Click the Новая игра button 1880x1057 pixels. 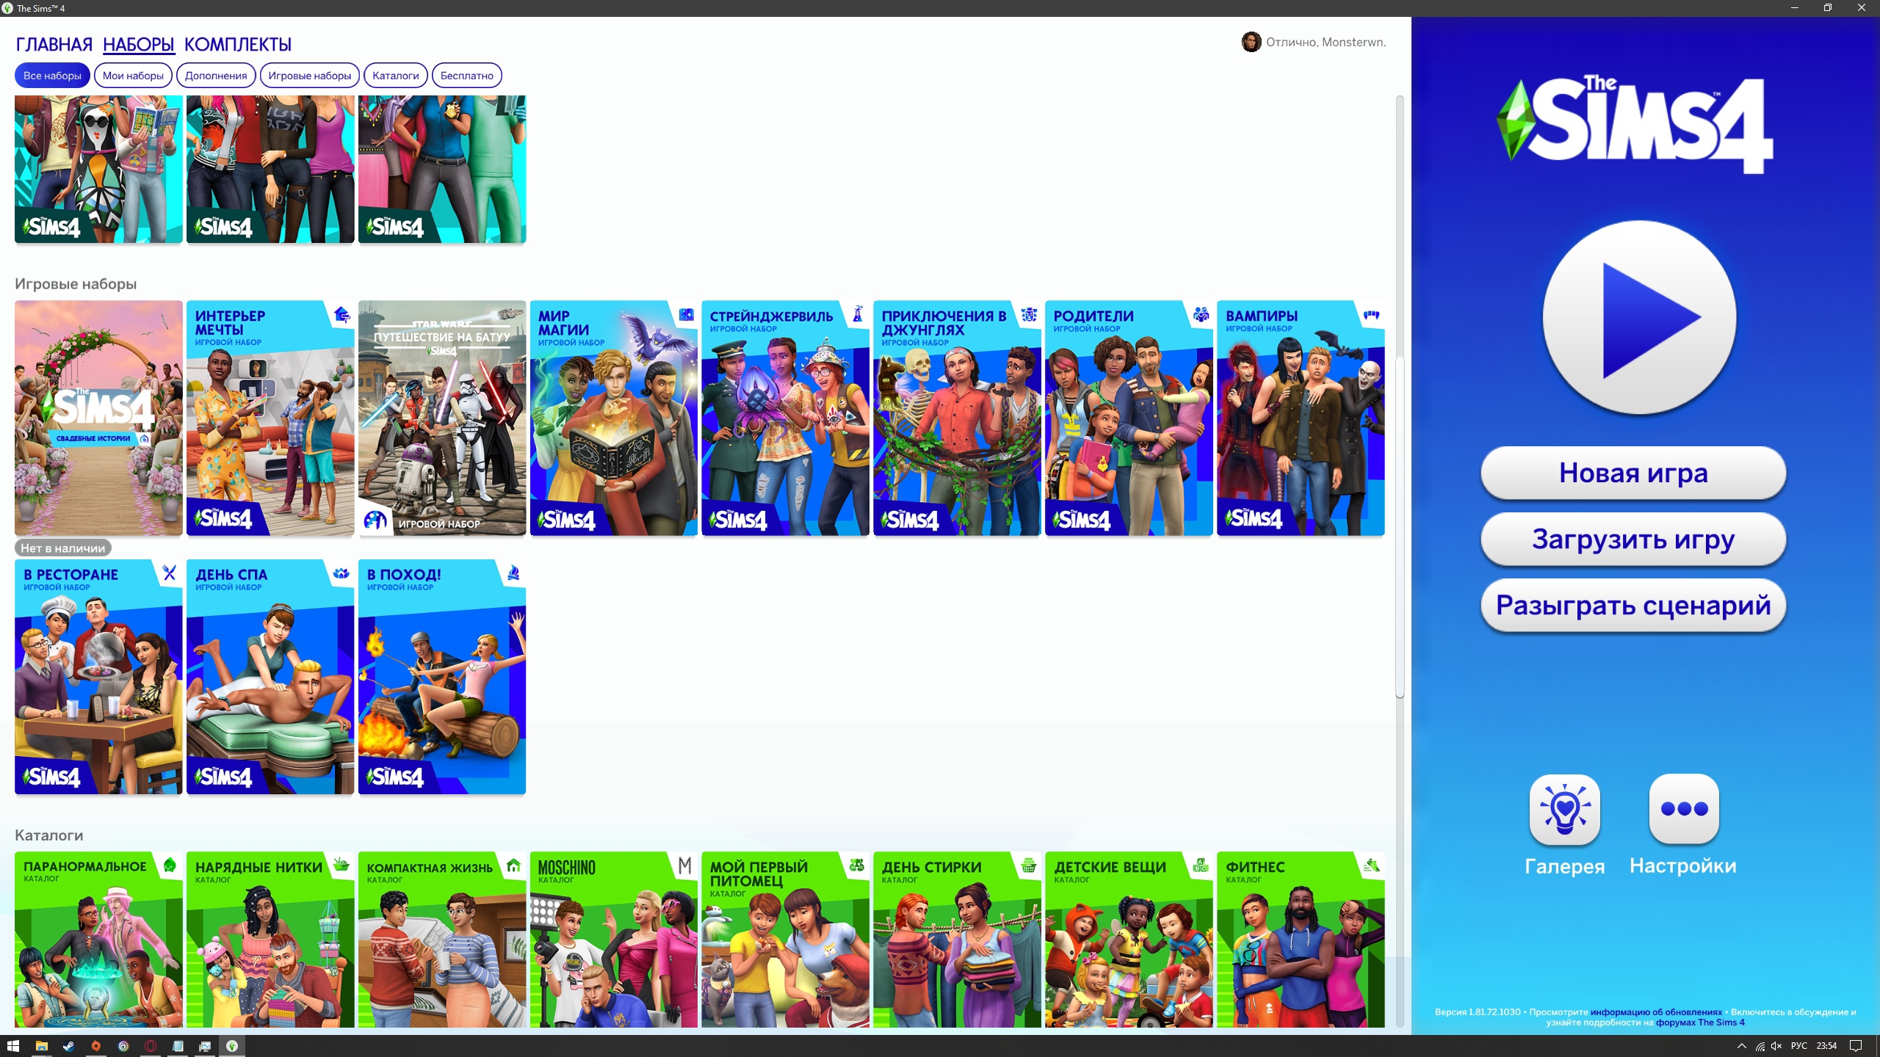(x=1633, y=473)
